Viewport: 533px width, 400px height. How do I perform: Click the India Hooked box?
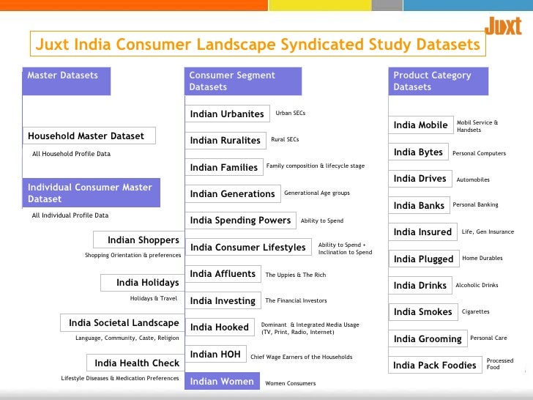220,327
